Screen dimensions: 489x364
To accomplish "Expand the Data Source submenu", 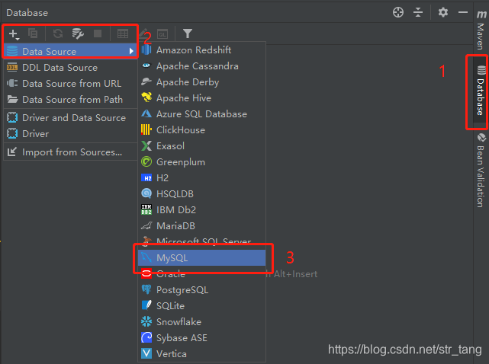I will tap(70, 51).
